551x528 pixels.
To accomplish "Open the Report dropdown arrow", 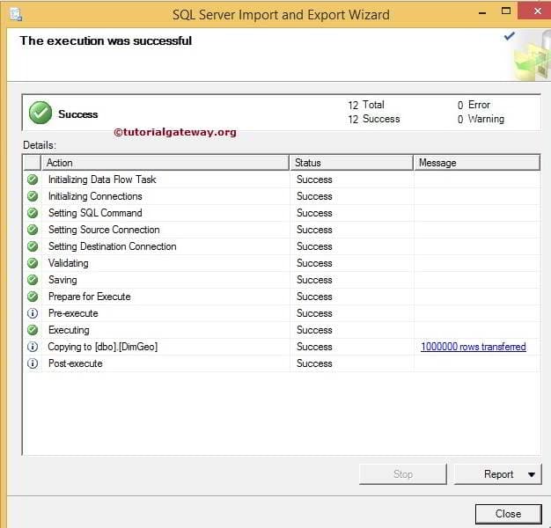I will pos(532,474).
